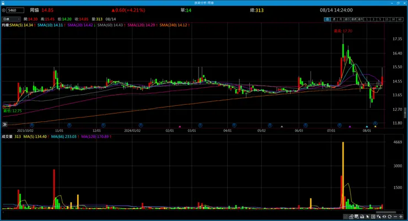
Task: Click the circled marker below the 11/01 date
Action: coord(69,125)
